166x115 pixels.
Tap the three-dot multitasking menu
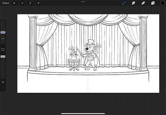click(x=83, y=2)
